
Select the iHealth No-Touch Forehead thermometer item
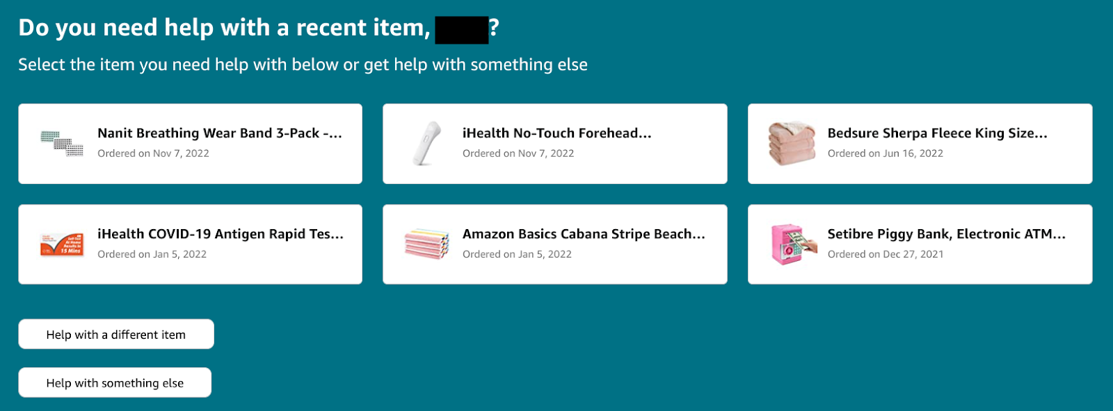(x=554, y=143)
